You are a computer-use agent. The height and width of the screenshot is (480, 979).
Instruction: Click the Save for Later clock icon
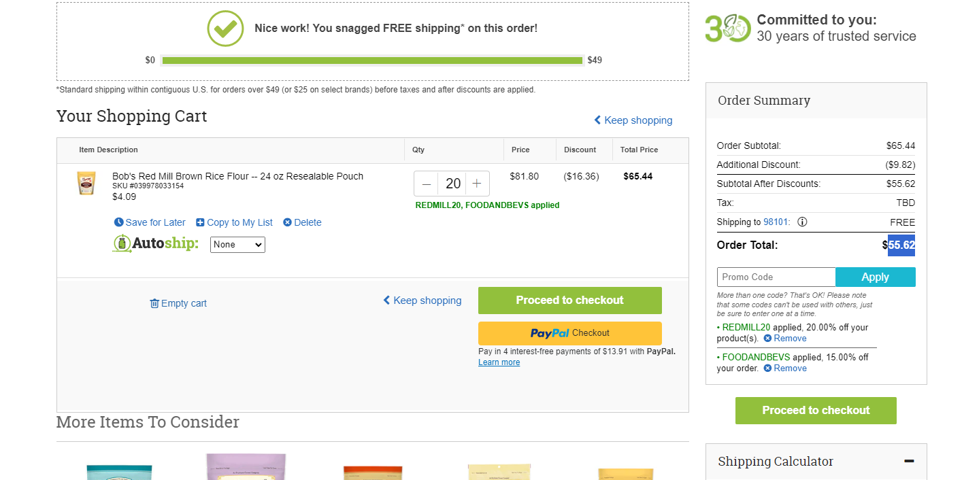119,222
